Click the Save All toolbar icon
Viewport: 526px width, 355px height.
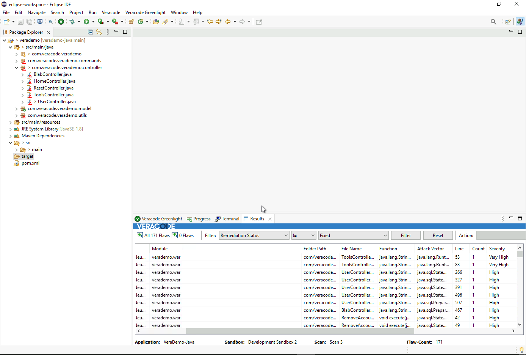[x=29, y=22]
